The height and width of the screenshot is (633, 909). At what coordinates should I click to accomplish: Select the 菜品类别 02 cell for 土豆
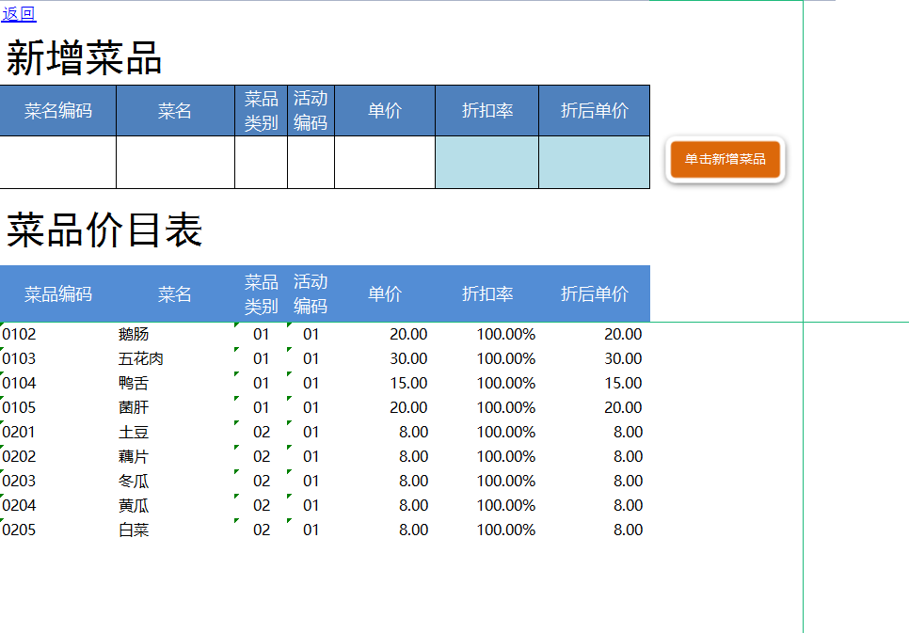[x=261, y=432]
